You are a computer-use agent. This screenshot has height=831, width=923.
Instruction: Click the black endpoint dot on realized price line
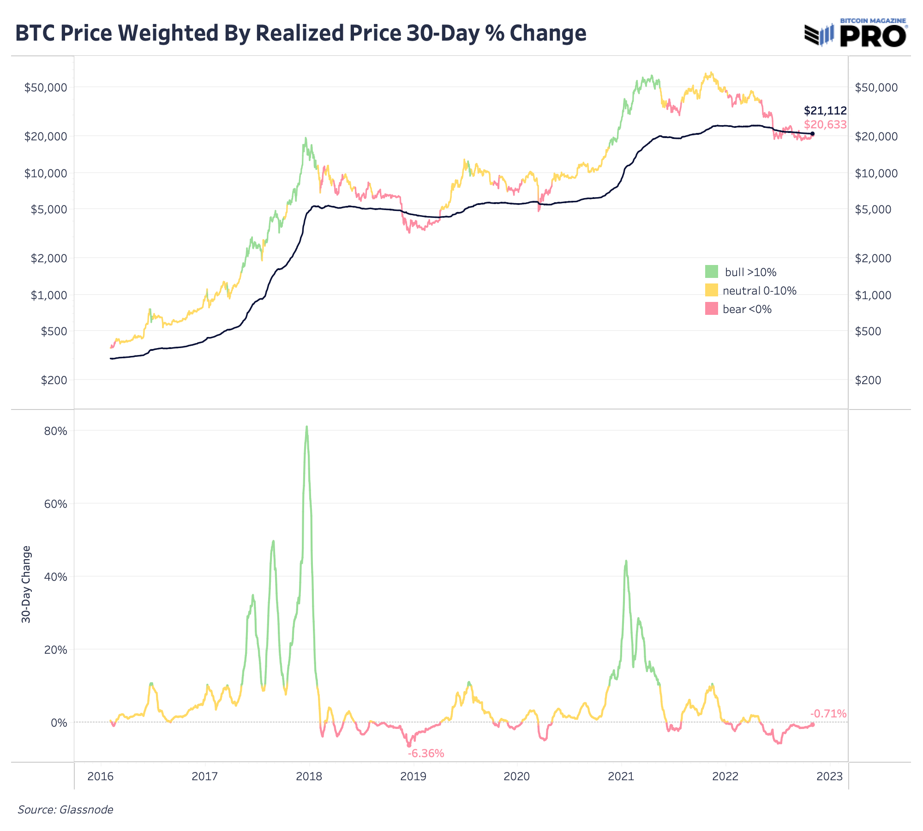(x=812, y=134)
